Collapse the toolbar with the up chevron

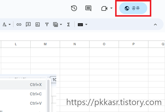coord(155,24)
